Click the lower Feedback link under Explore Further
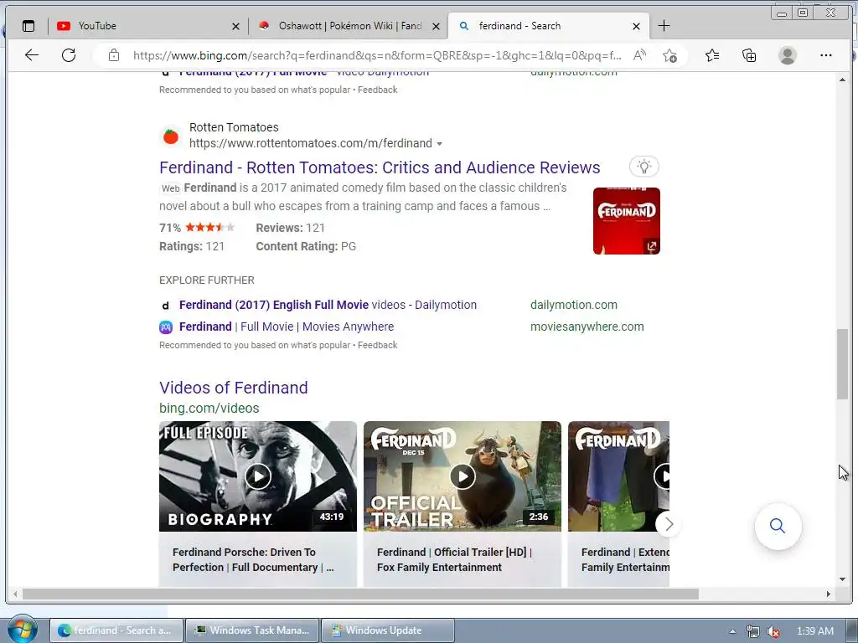858x643 pixels. 378,345
